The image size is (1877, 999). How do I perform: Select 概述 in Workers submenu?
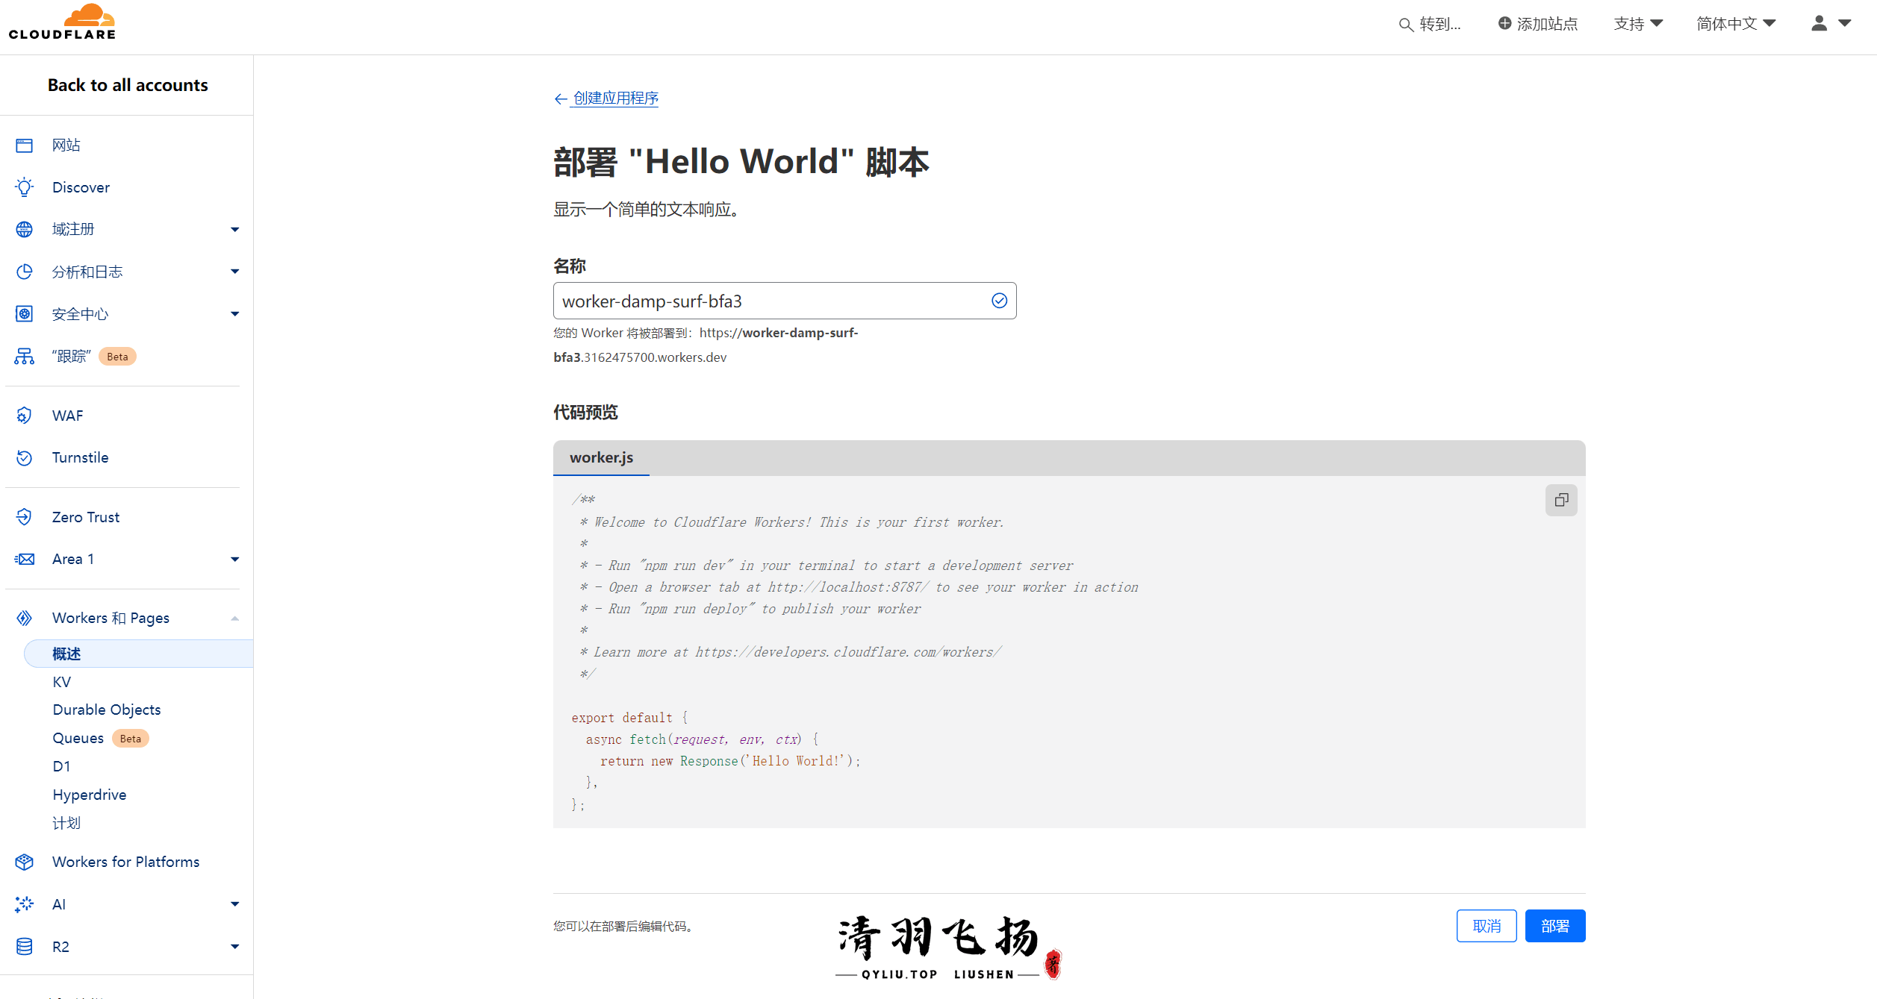coord(139,654)
